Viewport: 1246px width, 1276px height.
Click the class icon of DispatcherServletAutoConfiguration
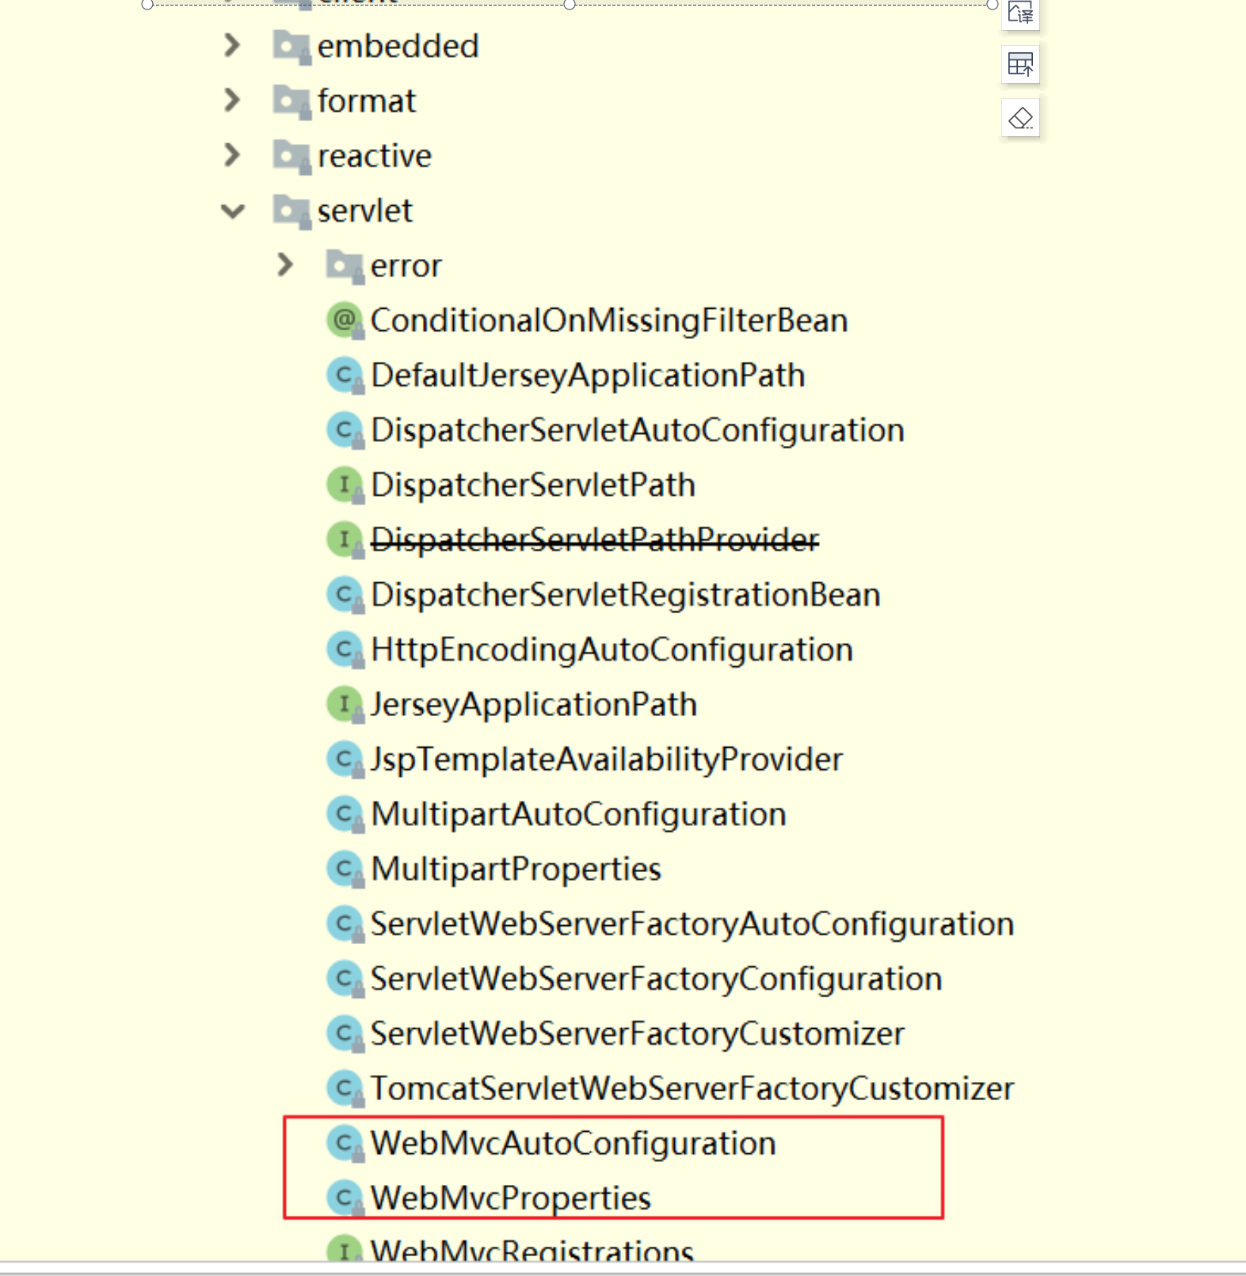click(x=345, y=430)
